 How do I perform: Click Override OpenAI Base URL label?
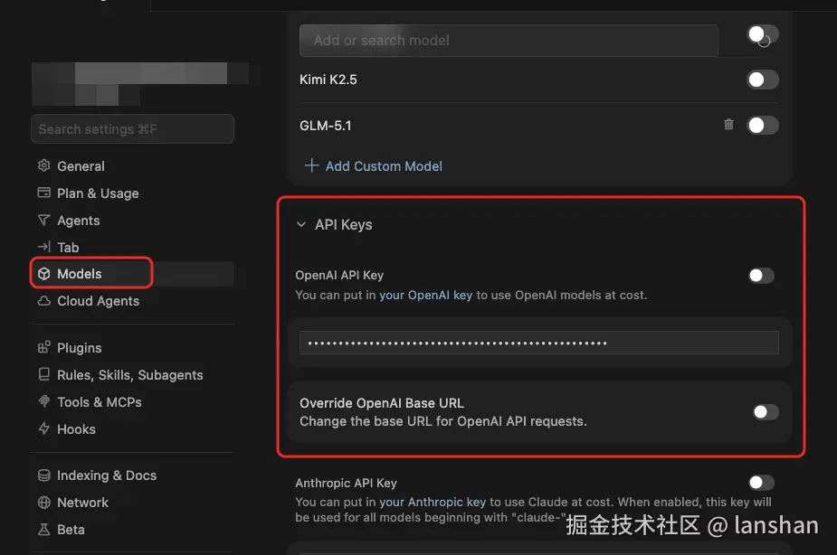coord(382,403)
